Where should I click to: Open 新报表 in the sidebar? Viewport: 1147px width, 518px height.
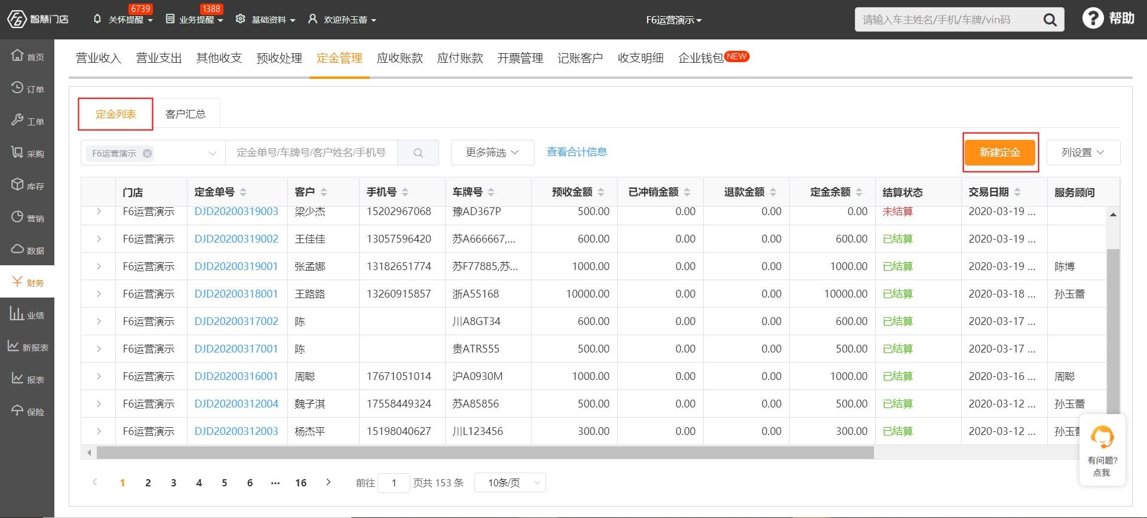click(x=27, y=347)
